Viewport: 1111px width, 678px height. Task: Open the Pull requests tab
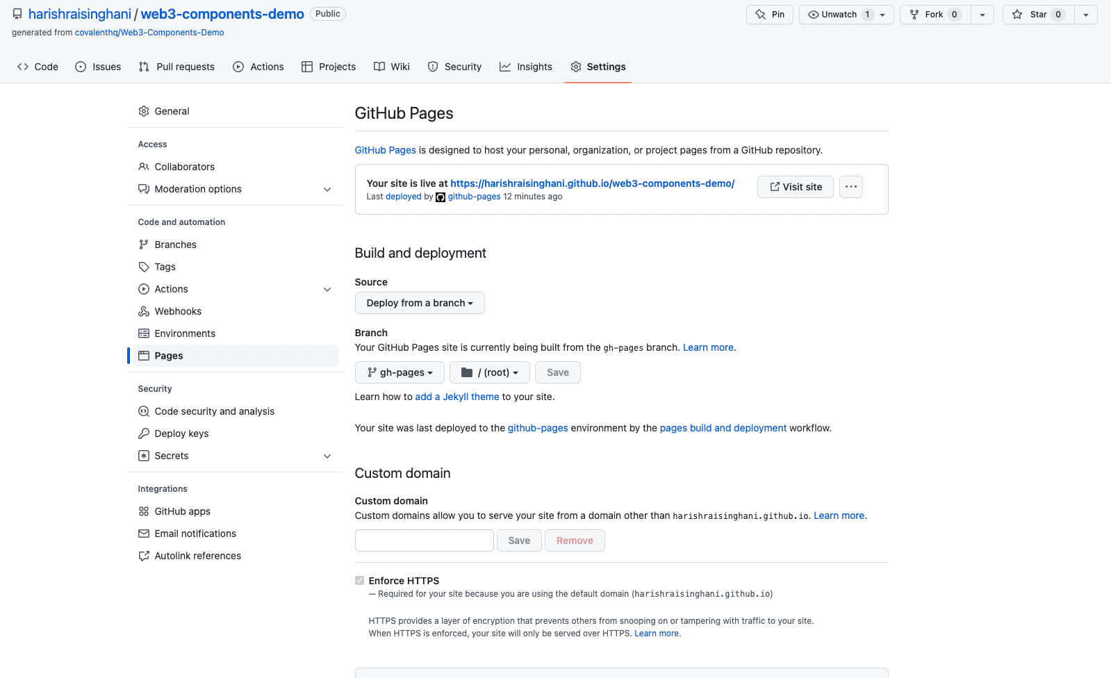coord(176,67)
